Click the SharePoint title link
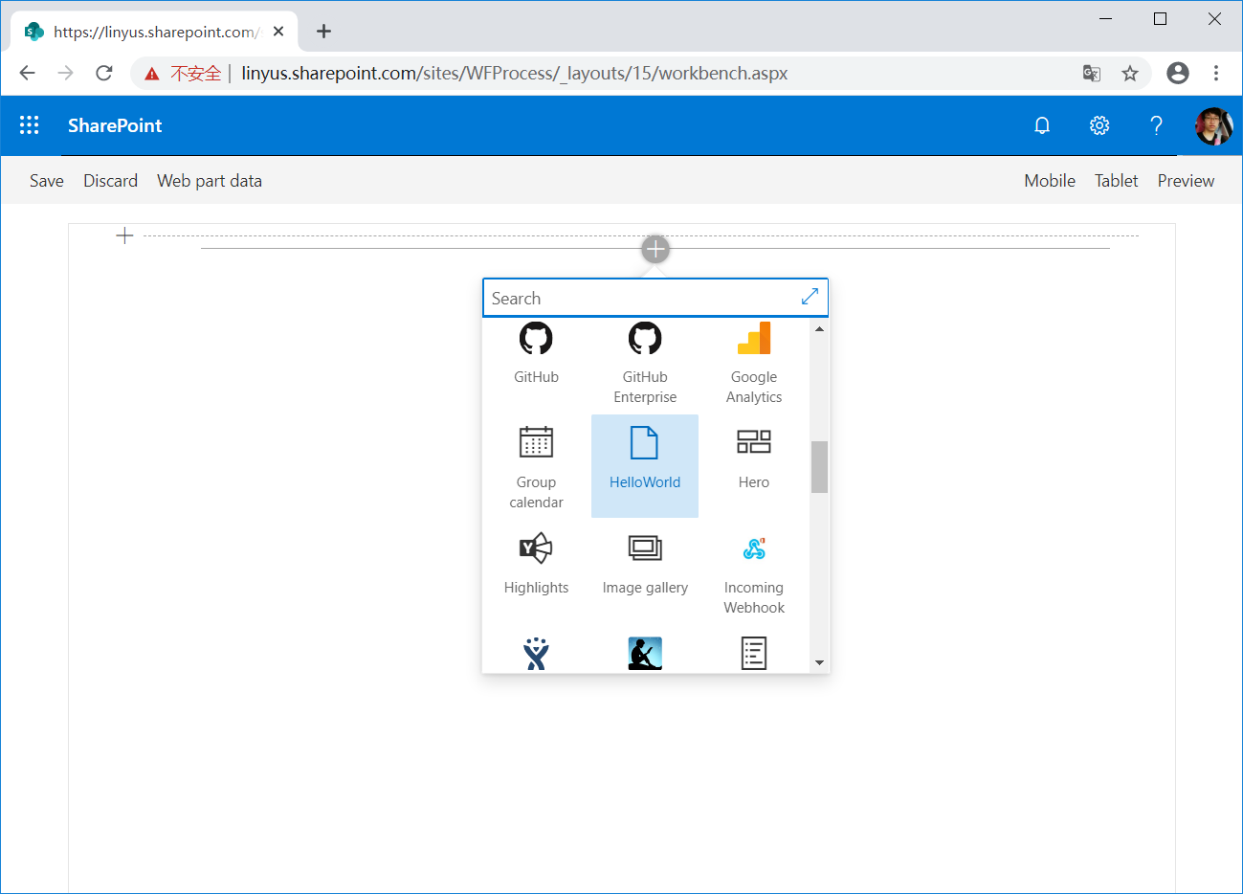1243x894 pixels. coord(115,125)
